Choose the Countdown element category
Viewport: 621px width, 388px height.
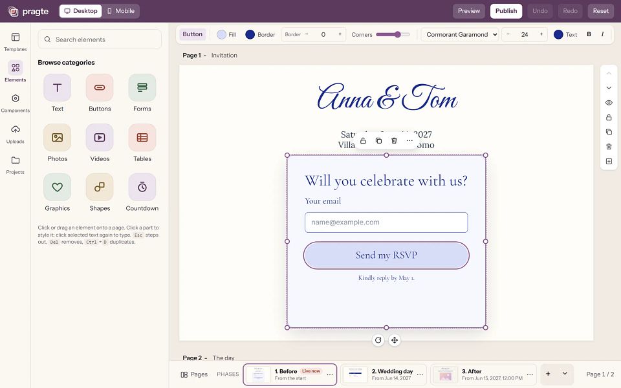coord(142,193)
